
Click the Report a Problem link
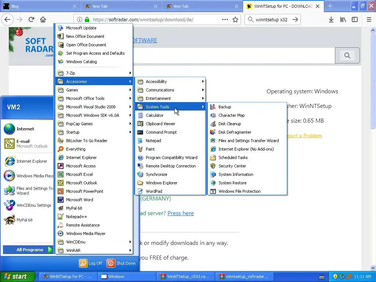click(x=304, y=136)
